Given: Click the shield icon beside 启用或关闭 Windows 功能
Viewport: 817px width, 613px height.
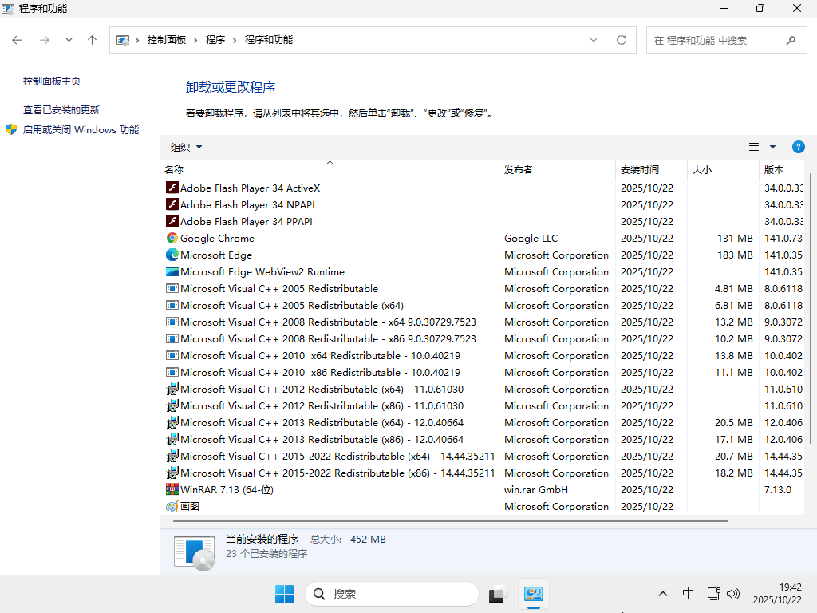Looking at the screenshot, I should click(x=10, y=129).
